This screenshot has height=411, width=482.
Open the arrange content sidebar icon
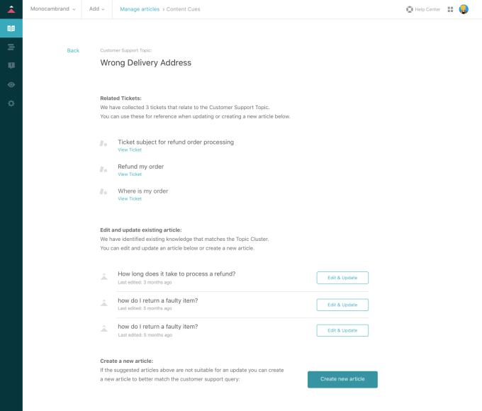point(11,47)
